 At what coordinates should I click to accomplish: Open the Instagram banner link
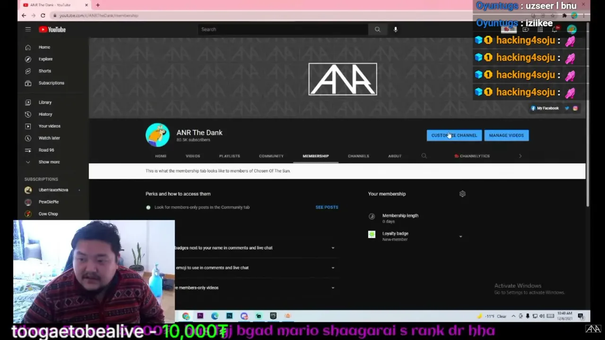[x=575, y=108]
